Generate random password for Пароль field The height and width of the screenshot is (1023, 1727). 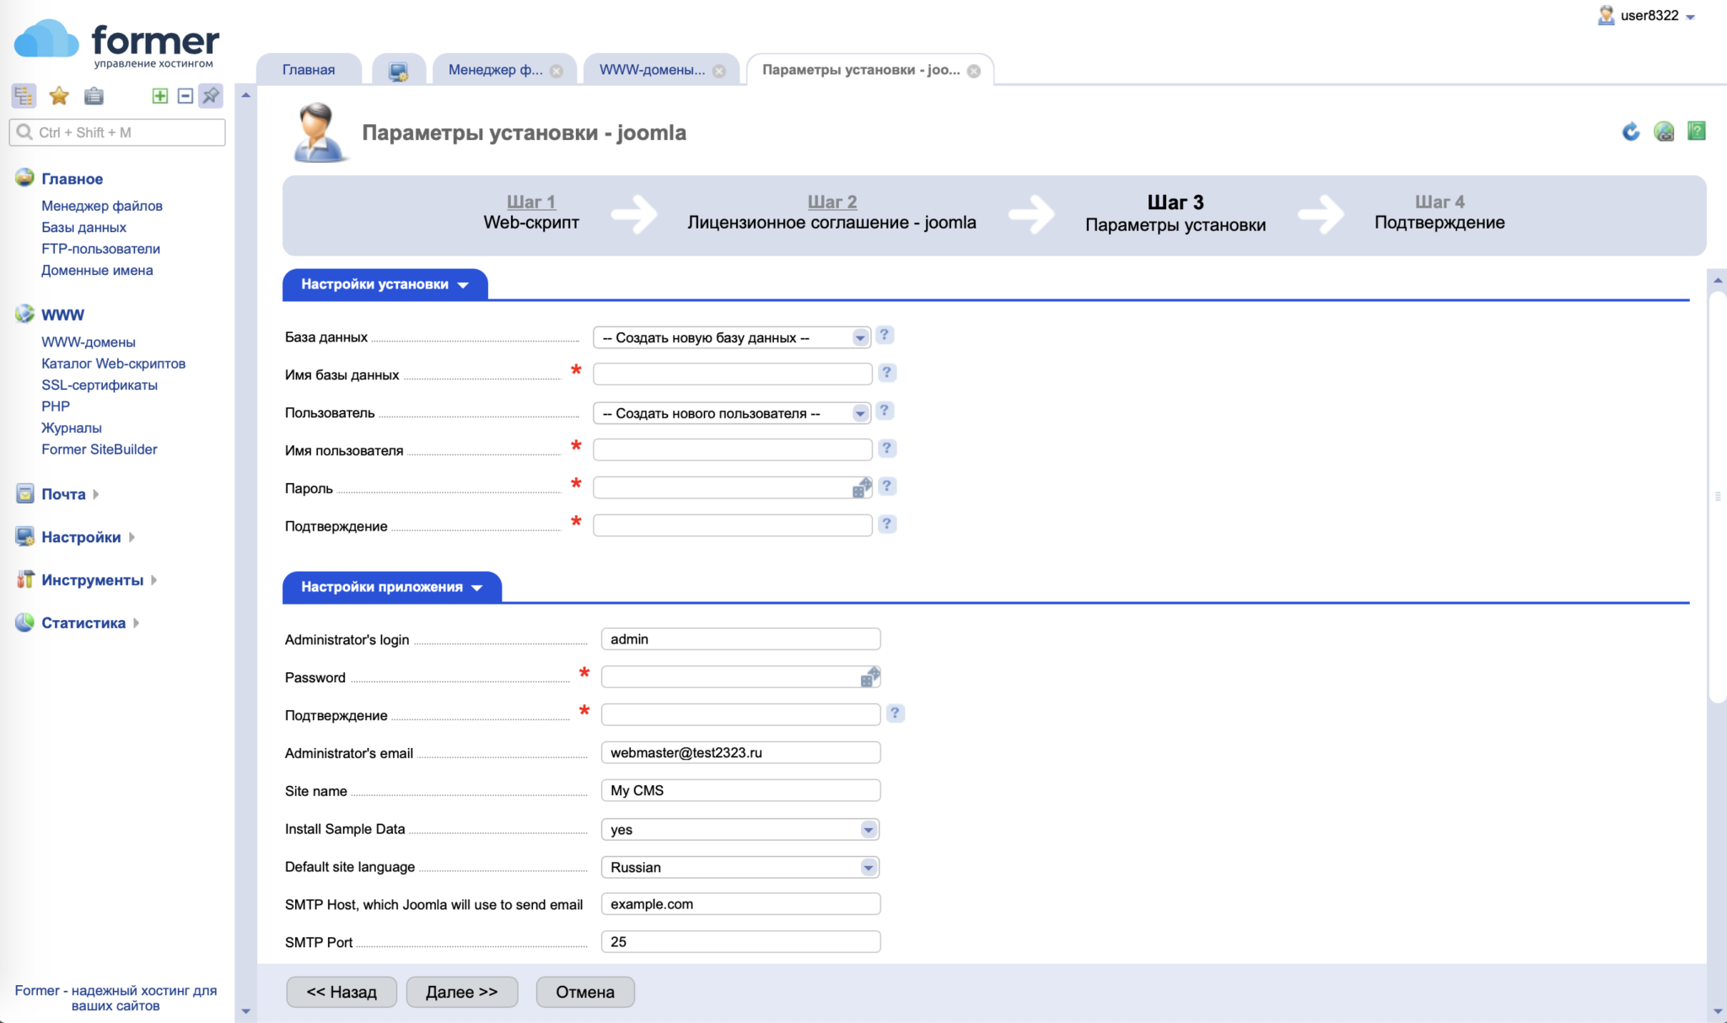click(x=862, y=488)
